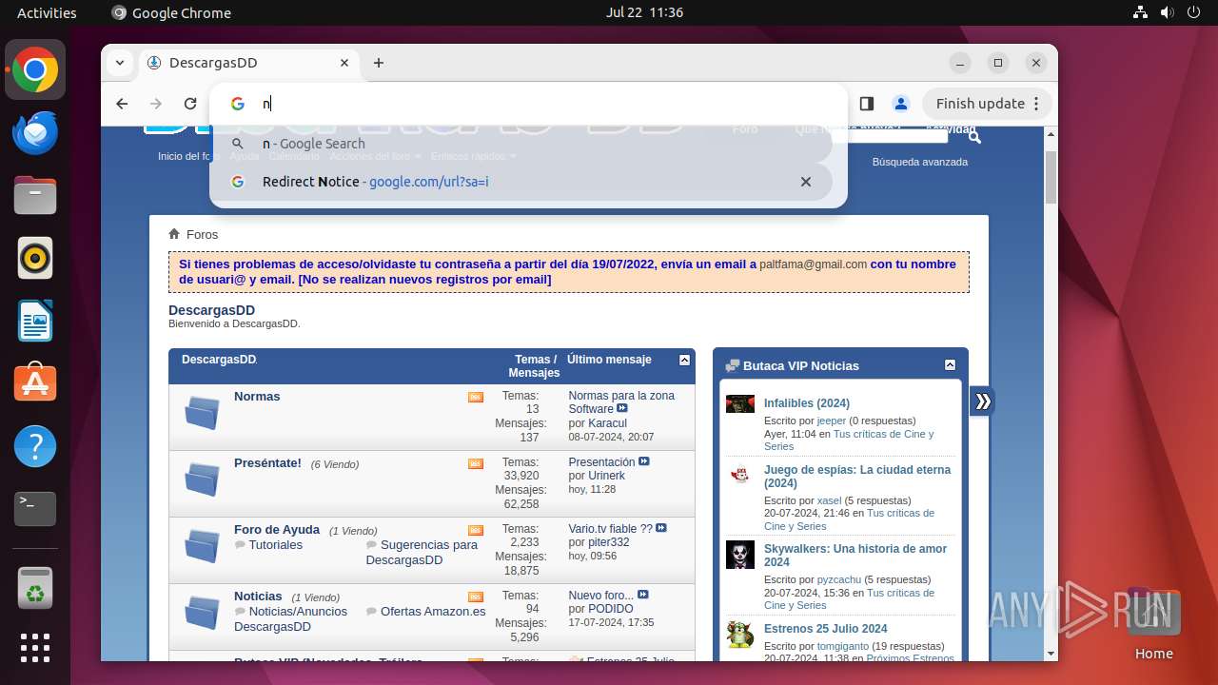Go to last post of Vario.tv fiable thread
This screenshot has height=685, width=1218.
[661, 529]
